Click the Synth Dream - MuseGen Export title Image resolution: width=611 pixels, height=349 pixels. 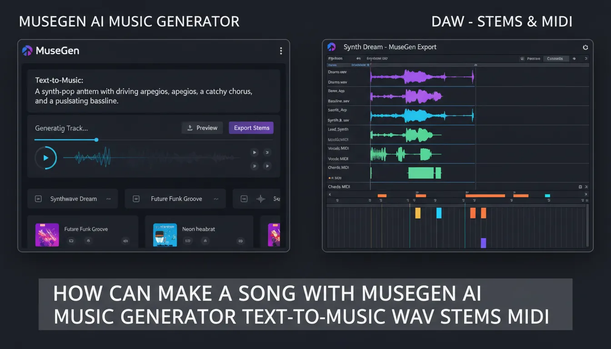390,47
